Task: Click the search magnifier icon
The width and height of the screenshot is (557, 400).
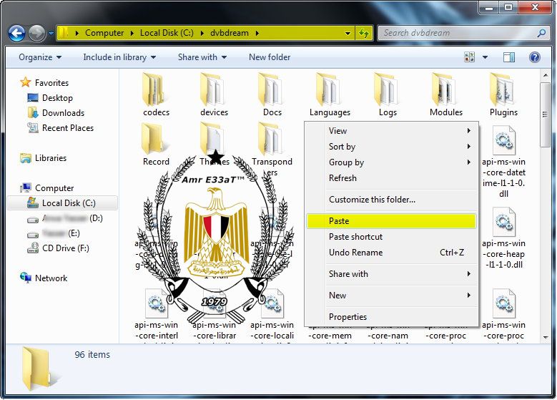Action: tap(542, 34)
